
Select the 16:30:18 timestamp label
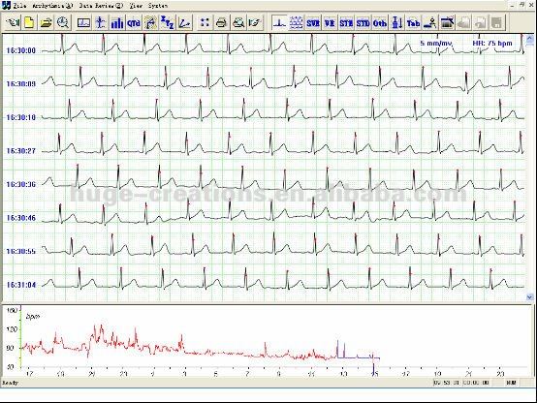21,117
